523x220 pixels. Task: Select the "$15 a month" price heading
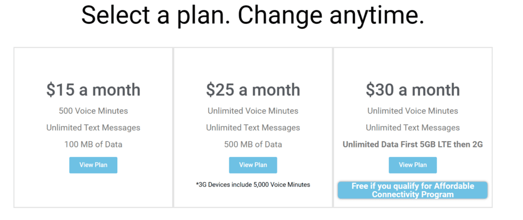tap(93, 89)
